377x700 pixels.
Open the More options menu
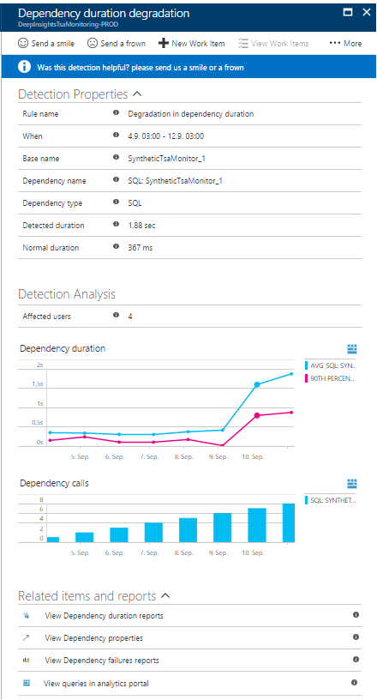pos(345,43)
